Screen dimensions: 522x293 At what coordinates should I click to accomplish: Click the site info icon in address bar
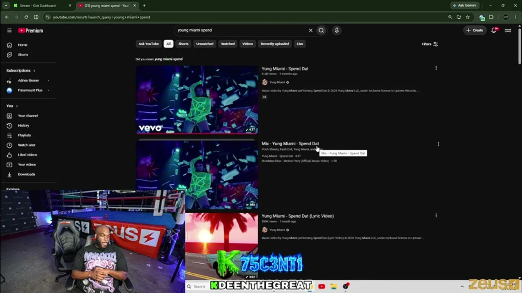pyautogui.click(x=47, y=17)
